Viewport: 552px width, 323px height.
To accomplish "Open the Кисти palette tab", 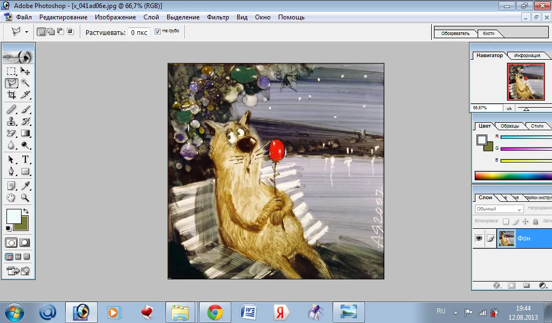I will (488, 33).
